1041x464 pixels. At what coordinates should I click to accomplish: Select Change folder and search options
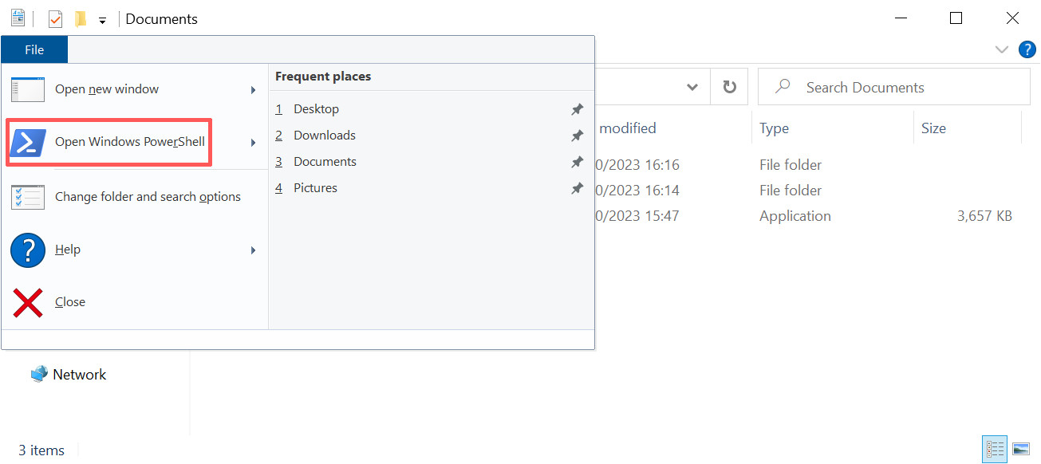click(148, 197)
